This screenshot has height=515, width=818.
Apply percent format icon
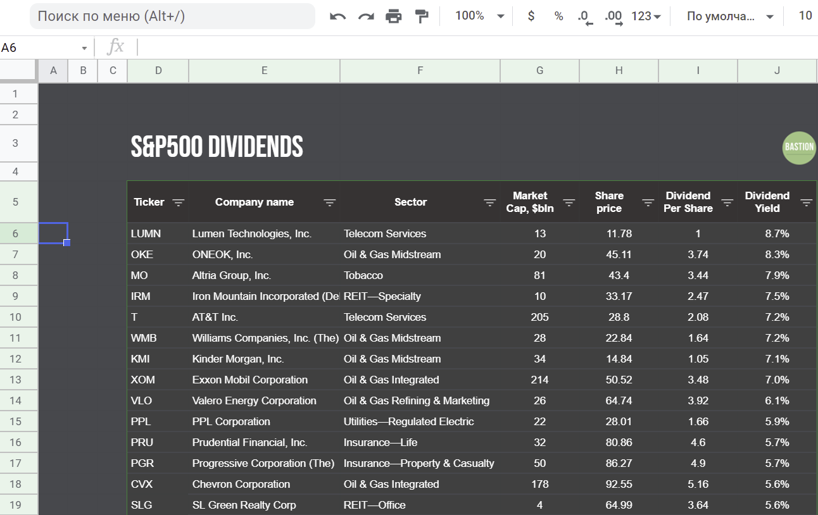[x=558, y=16]
